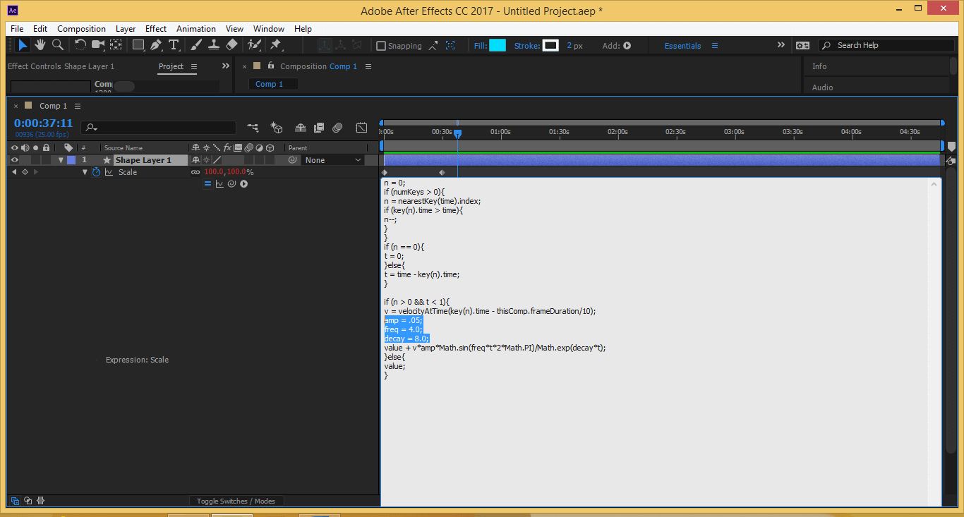Open the Graph Editor
This screenshot has height=517, width=964.
pos(361,128)
